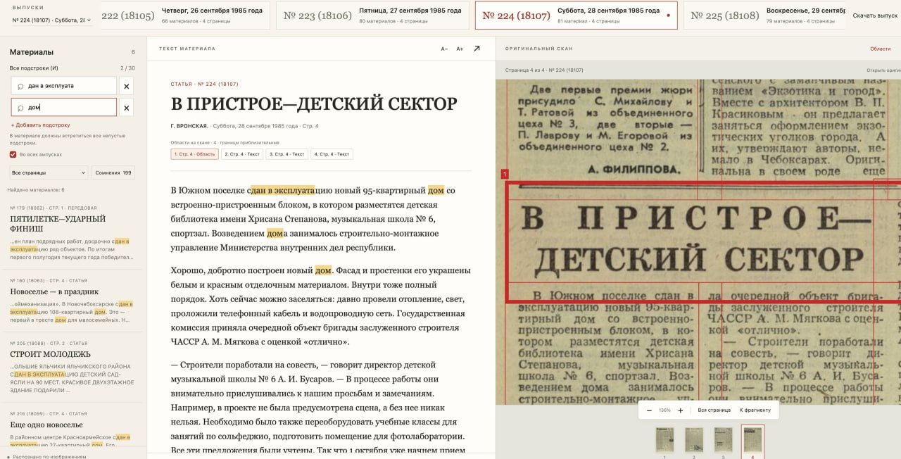Zoom out the scan with minus button
Image resolution: width=901 pixels, height=459 pixels.
point(649,410)
